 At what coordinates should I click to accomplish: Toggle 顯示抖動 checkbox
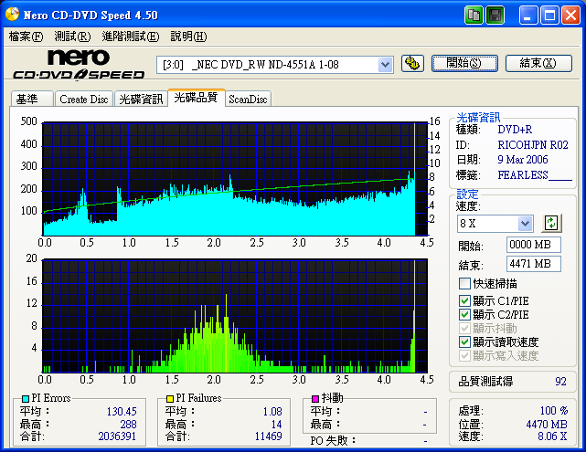[464, 328]
